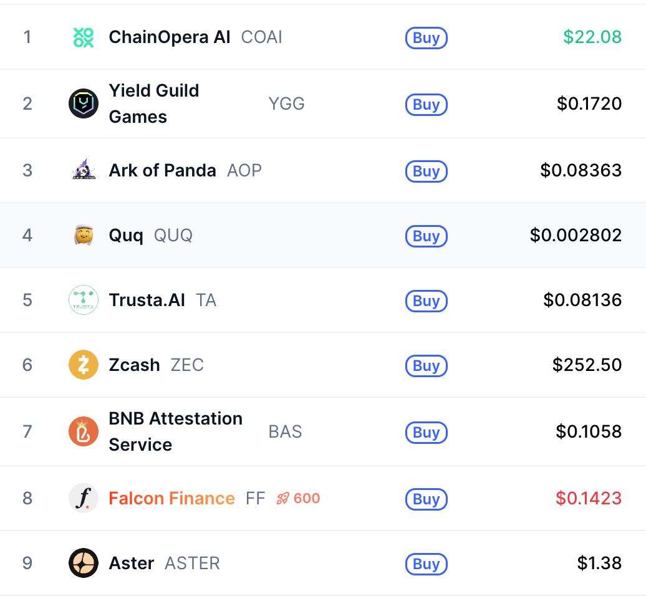Open the Falcon Finance coin page link

click(172, 498)
